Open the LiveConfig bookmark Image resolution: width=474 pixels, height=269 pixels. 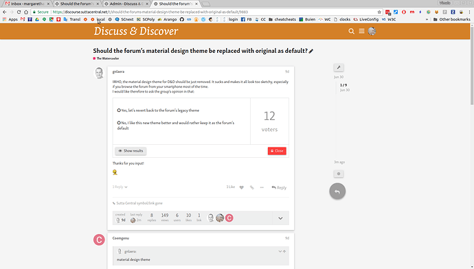[x=365, y=19]
